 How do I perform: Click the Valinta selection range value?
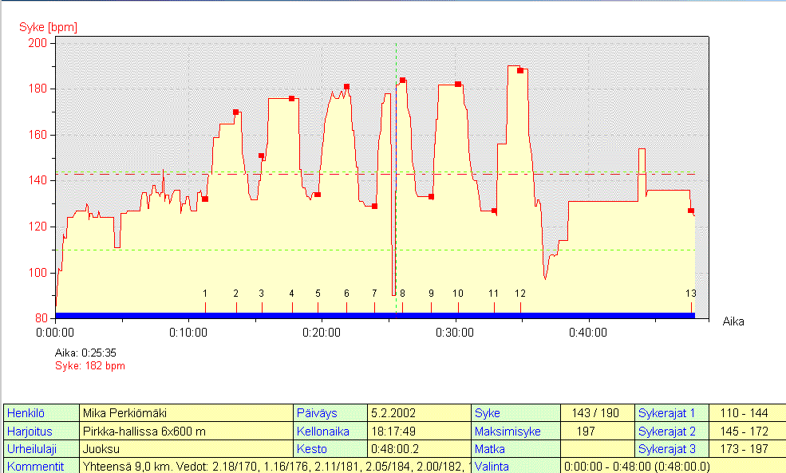coord(636,466)
